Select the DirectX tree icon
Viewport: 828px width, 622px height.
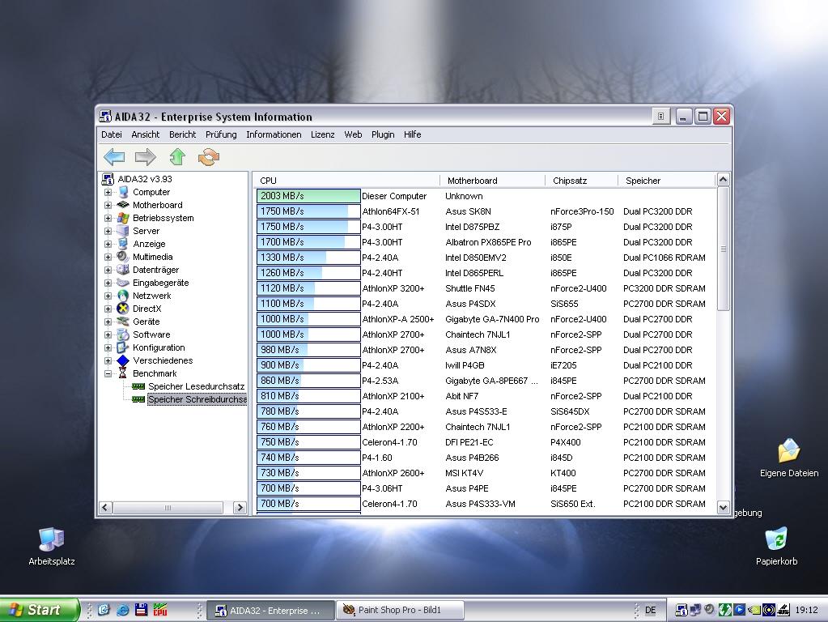(123, 309)
